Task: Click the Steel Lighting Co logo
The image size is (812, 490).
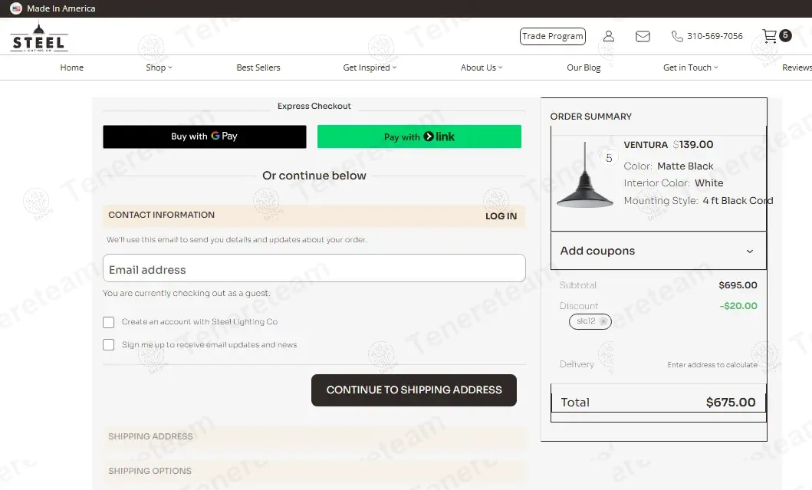Action: [39, 37]
